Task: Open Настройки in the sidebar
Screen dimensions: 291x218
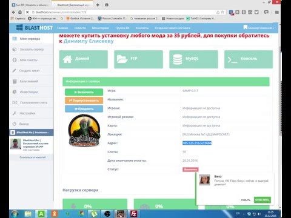Action: [32, 113]
